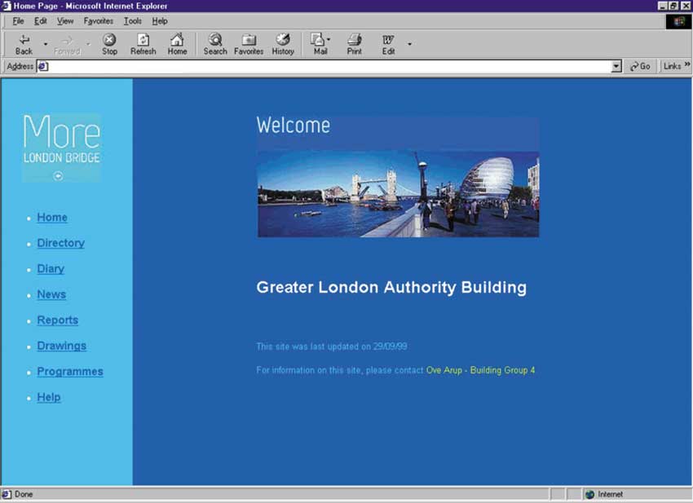Open the Favorites toolbar button
Screen dimensions: 693x503
point(249,44)
